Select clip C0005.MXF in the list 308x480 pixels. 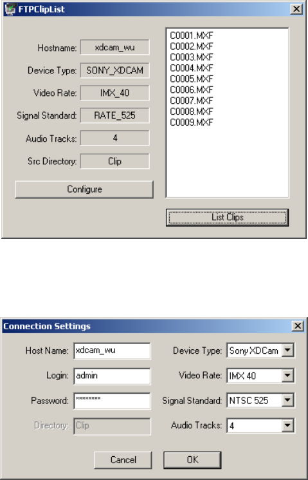(x=192, y=79)
